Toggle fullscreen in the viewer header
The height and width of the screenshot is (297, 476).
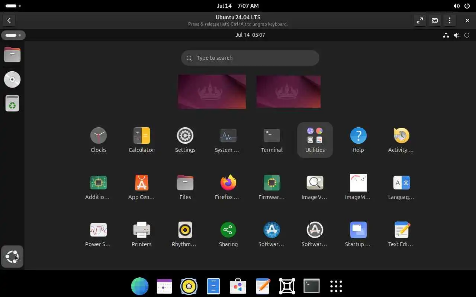(420, 20)
